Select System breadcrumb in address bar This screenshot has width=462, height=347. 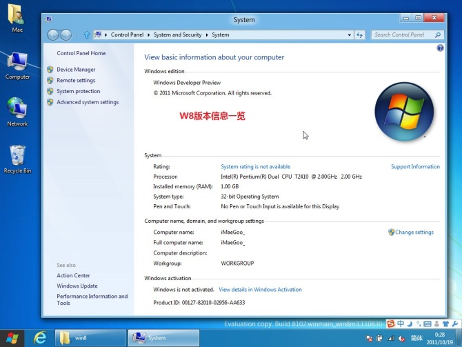221,34
